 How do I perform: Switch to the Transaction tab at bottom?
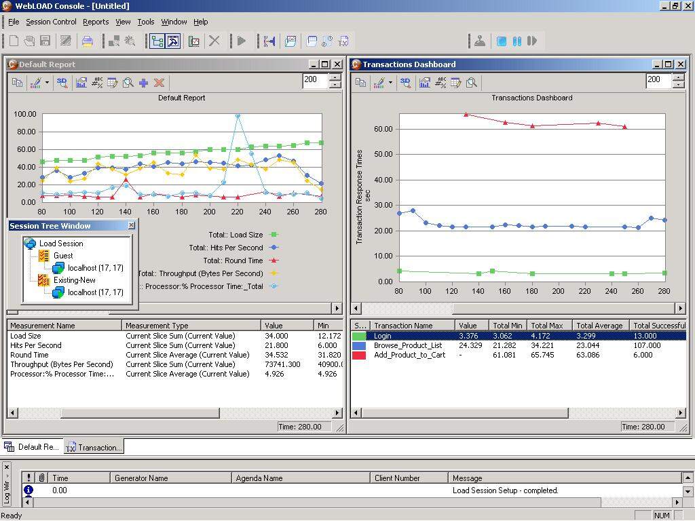click(94, 447)
